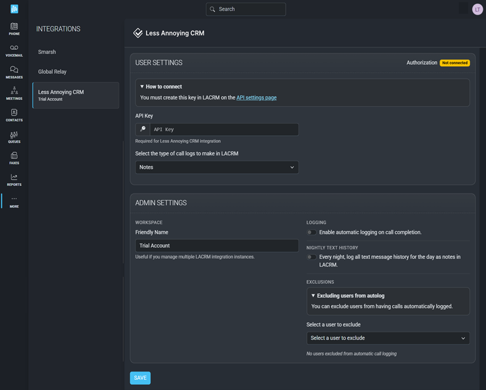Select Smarsh in integrations list
This screenshot has height=390, width=486.
(x=47, y=52)
